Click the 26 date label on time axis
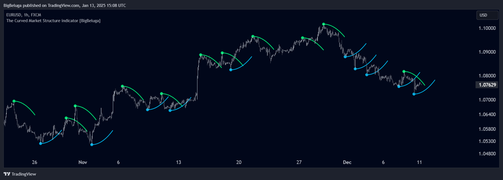 (35, 162)
